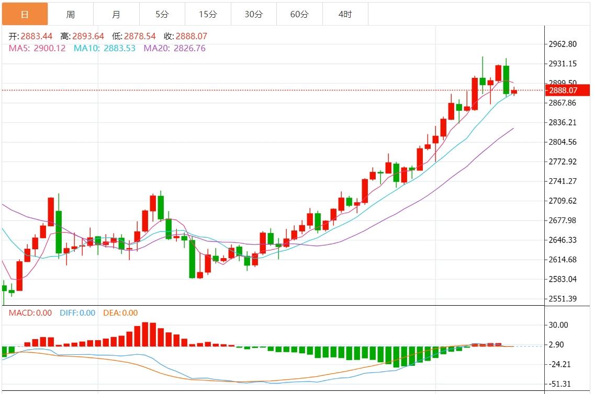Click the 开 opening price value
Screen dimensions: 594x394
pyautogui.click(x=36, y=37)
